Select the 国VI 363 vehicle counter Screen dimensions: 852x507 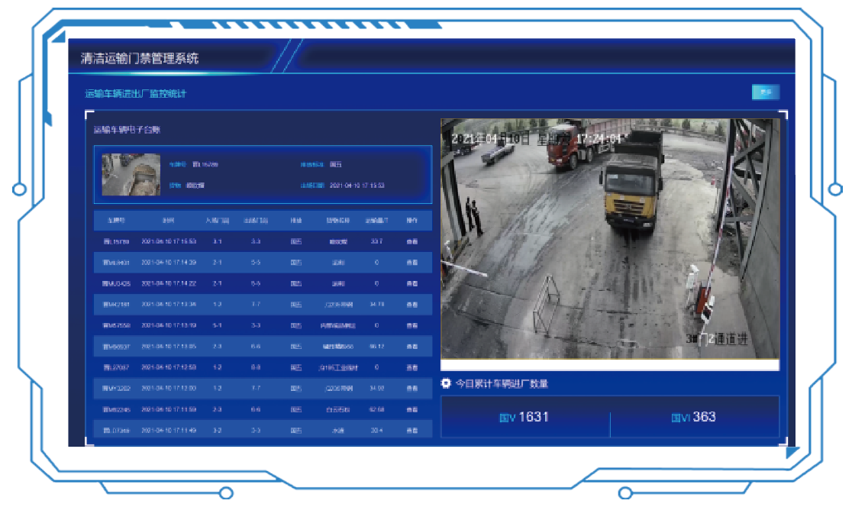pyautogui.click(x=694, y=417)
